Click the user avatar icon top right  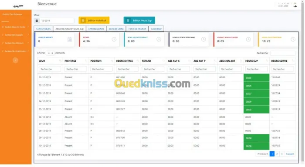pos(295,5)
